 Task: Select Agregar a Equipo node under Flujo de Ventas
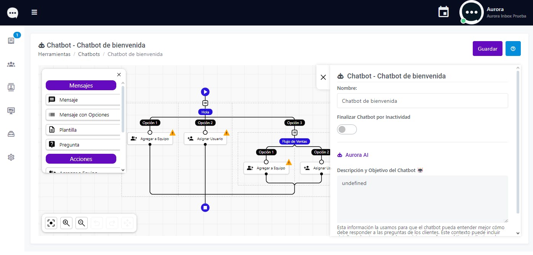[x=266, y=168]
